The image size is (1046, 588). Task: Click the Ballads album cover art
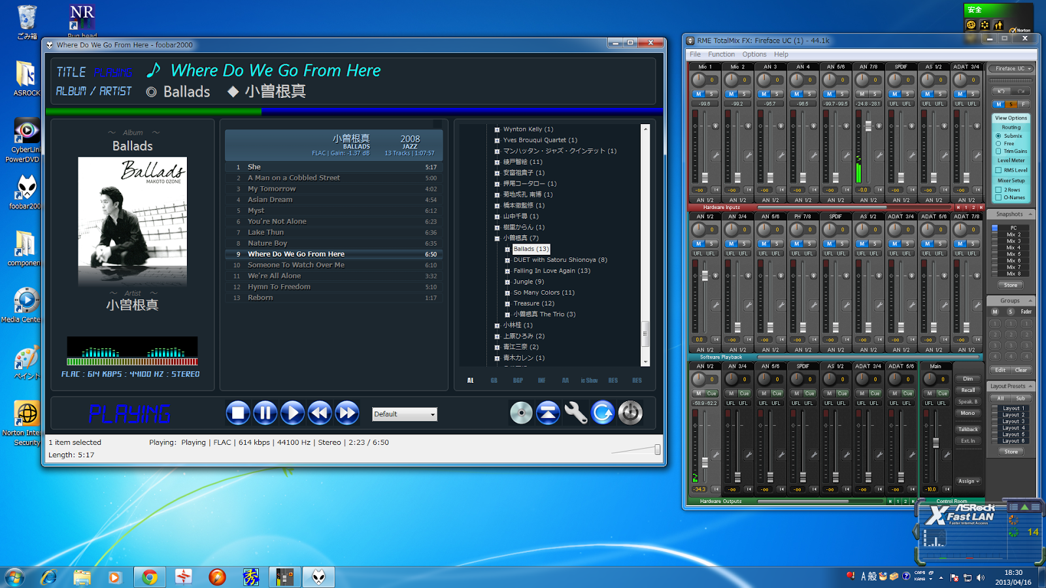tap(133, 221)
